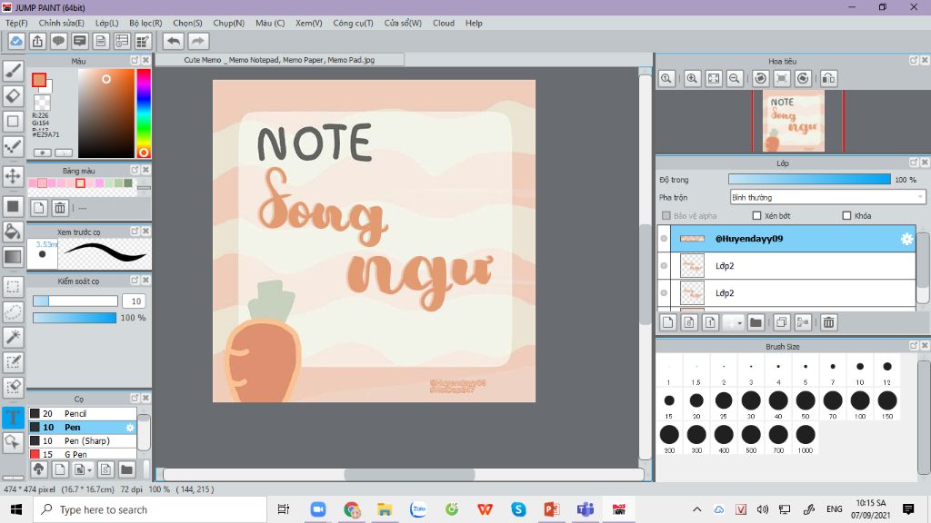
Task: Select the Brush tool in left toolbar
Action: pyautogui.click(x=13, y=71)
